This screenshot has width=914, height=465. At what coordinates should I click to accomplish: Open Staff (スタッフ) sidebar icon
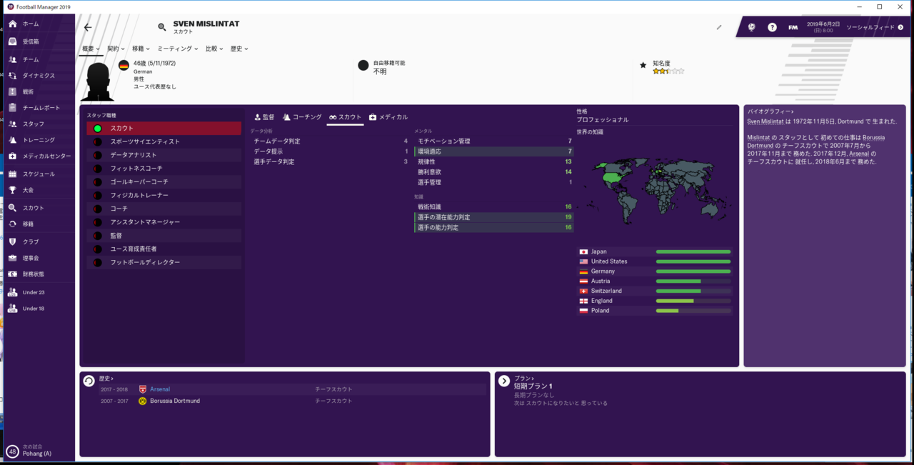tap(12, 124)
